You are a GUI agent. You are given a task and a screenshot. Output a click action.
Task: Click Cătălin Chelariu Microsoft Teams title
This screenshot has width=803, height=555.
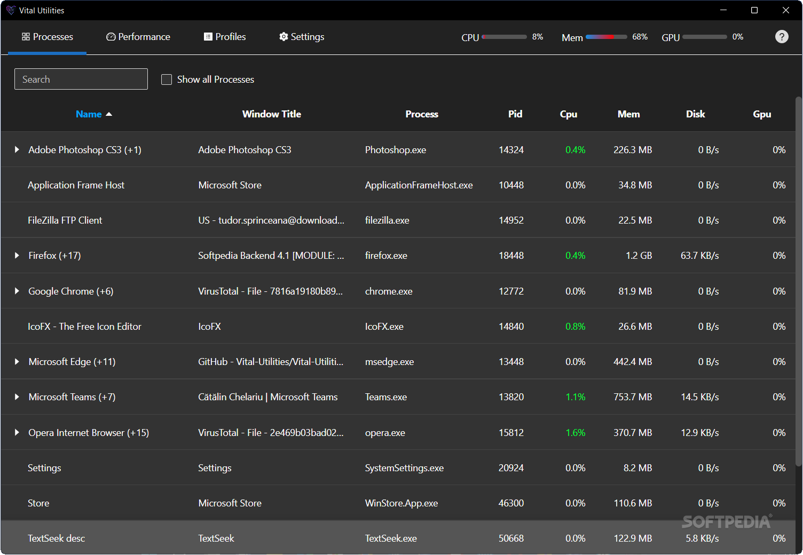tap(268, 397)
